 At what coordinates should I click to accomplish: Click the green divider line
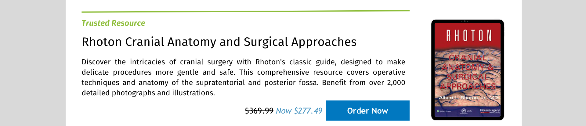click(x=245, y=11)
